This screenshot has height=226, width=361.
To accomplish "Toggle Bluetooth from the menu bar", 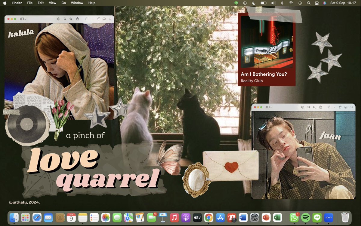I will [282, 3].
